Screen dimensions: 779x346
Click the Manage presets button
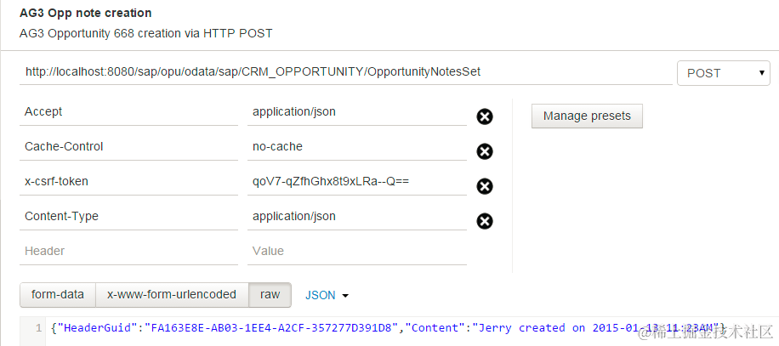pos(587,116)
